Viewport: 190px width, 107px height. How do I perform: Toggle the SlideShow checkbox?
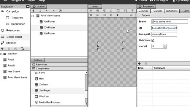click(153, 40)
